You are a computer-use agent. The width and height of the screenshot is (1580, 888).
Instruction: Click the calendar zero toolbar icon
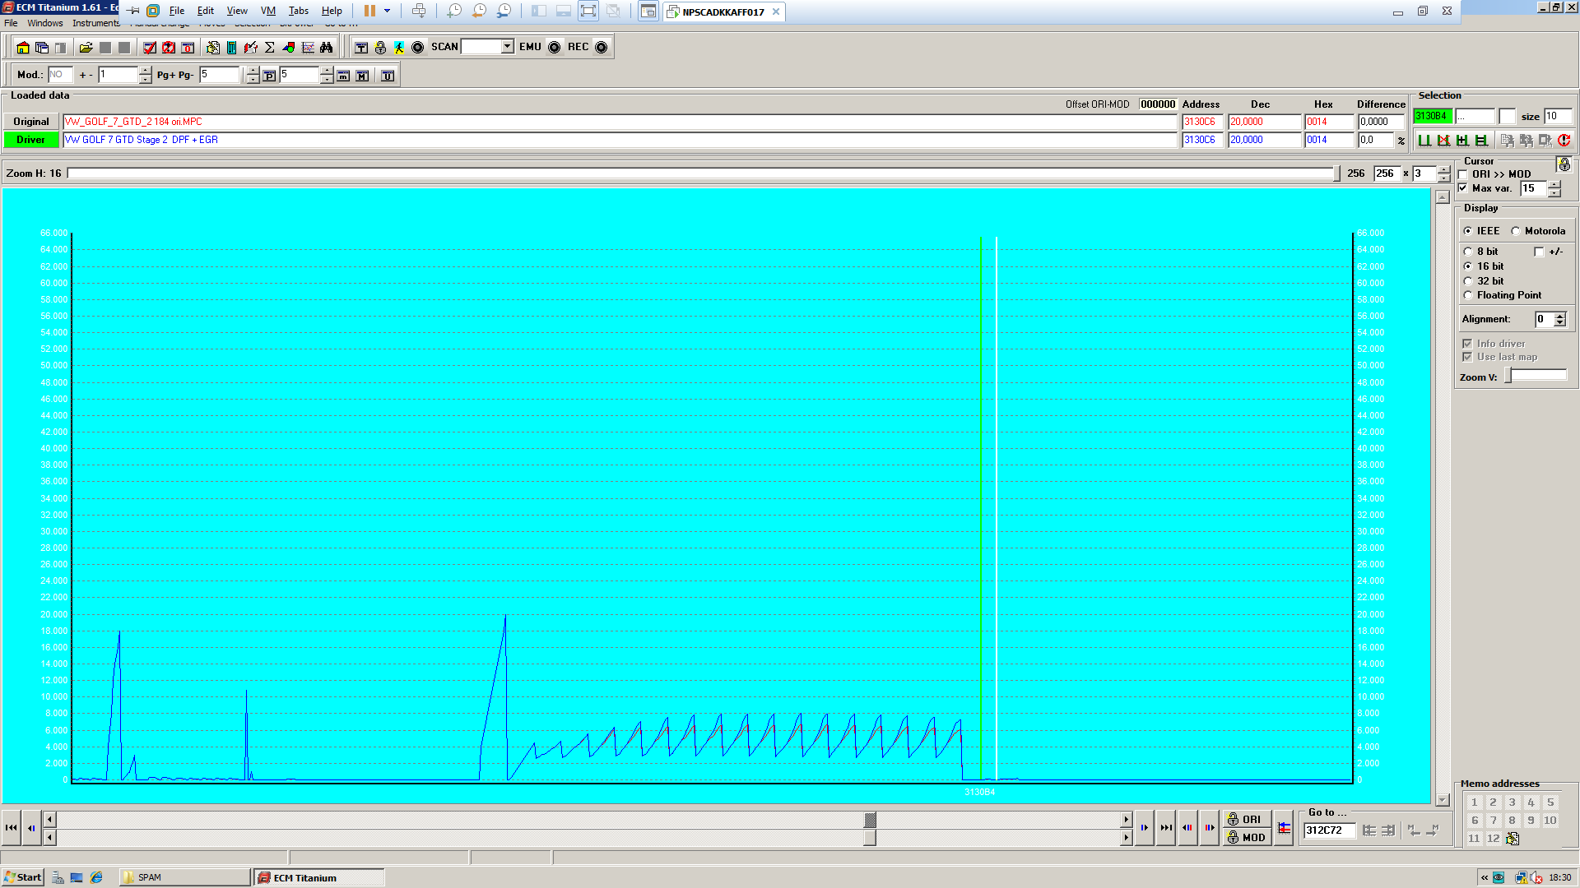pos(188,48)
